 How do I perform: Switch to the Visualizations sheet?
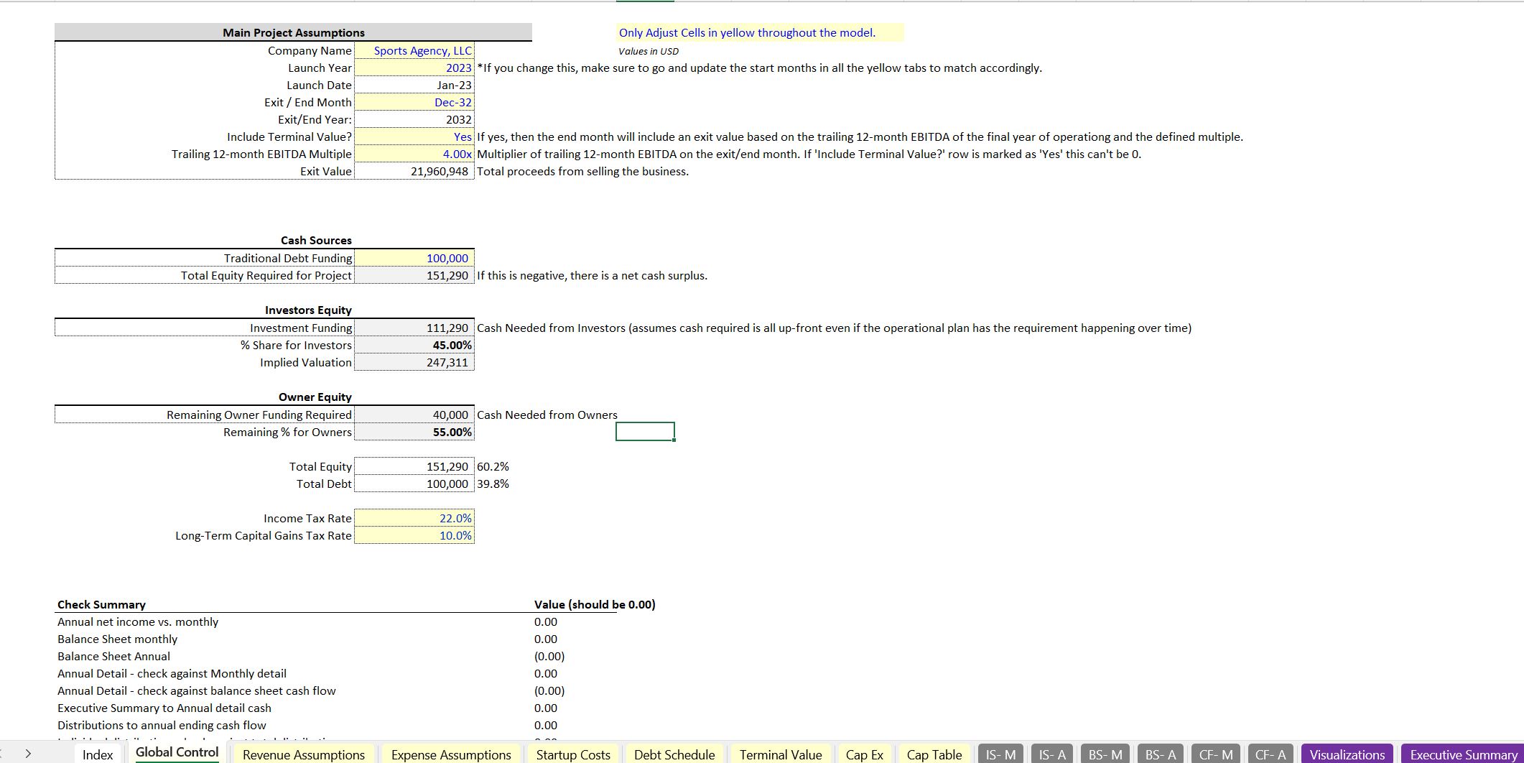(x=1347, y=754)
